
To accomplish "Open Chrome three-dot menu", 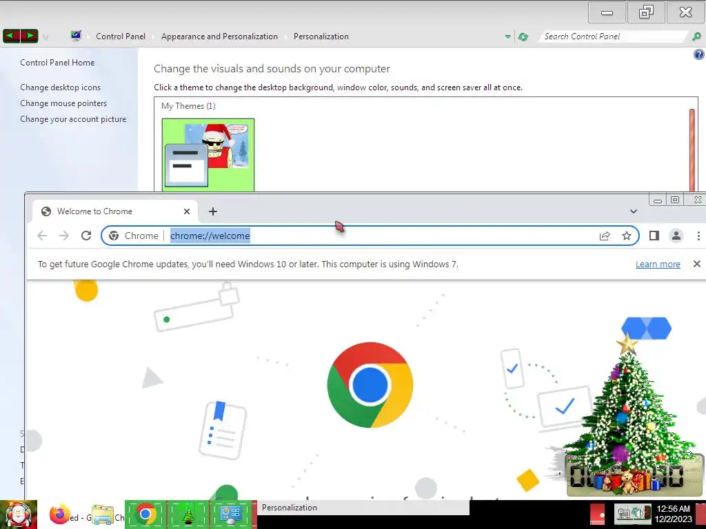I will point(698,236).
